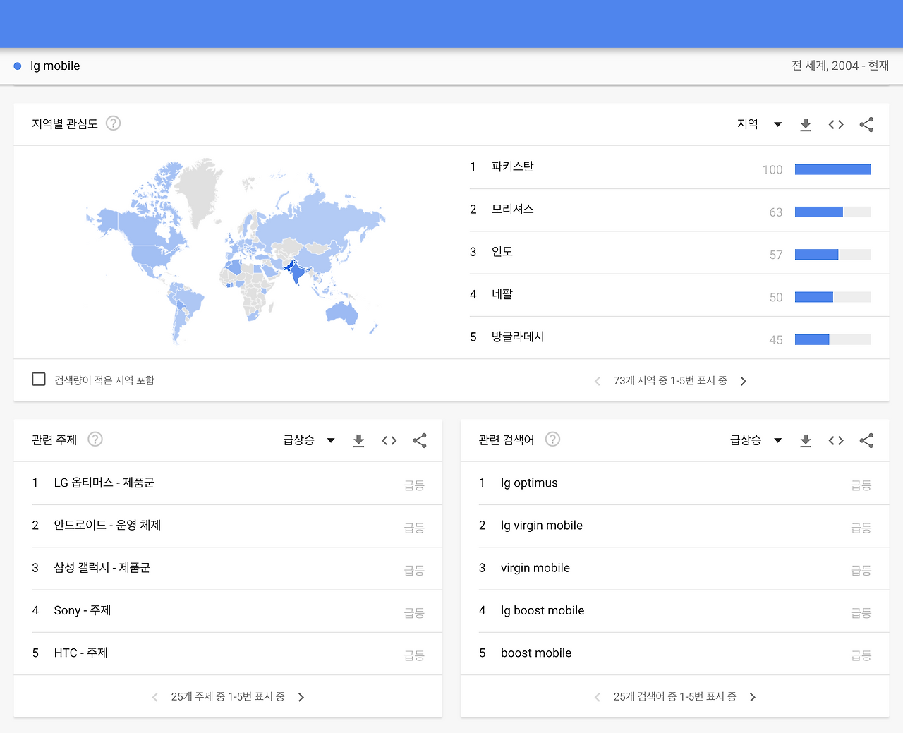903x733 pixels.
Task: Get embed code for 관련 검색어
Action: tap(836, 440)
